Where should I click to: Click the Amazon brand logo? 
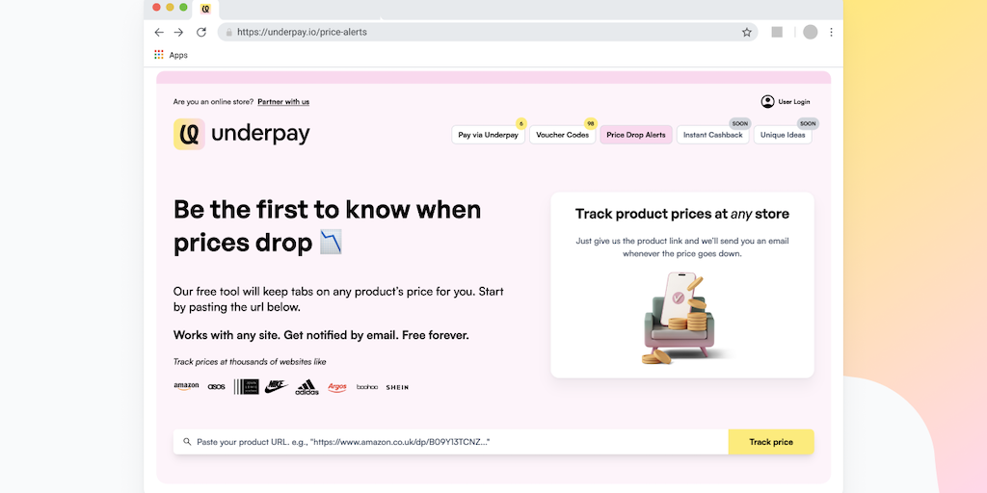coord(186,387)
